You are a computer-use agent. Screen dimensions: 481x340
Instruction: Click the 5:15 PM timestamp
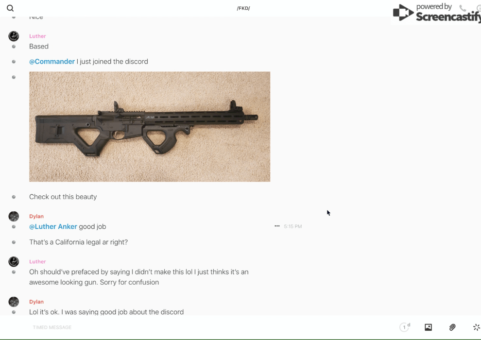click(292, 226)
